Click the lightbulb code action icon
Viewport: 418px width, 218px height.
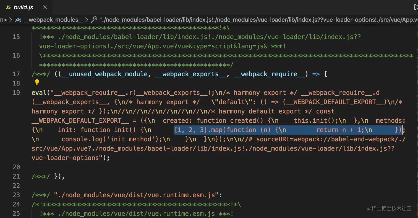[x=37, y=82]
